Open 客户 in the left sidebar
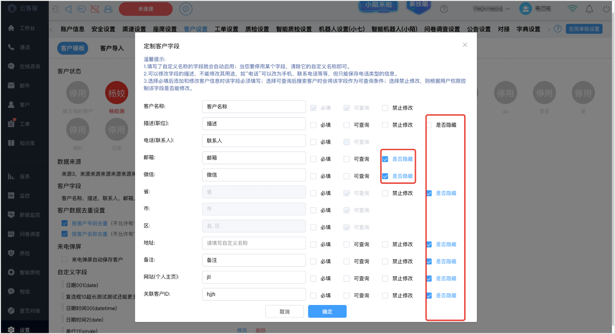The width and height of the screenshot is (615, 334). (x=24, y=105)
